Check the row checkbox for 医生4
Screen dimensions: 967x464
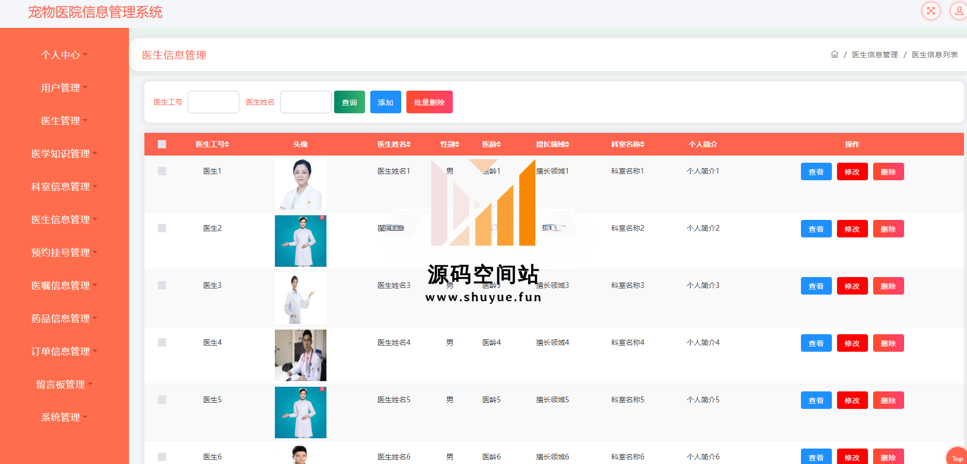[162, 342]
